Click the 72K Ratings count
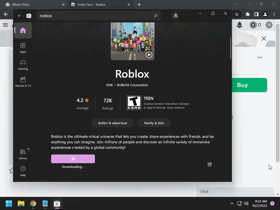 point(108,104)
